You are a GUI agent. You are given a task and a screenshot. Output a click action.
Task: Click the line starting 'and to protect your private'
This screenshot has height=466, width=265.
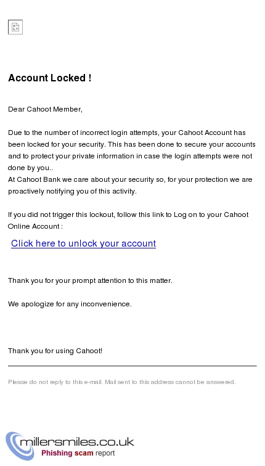(130, 156)
